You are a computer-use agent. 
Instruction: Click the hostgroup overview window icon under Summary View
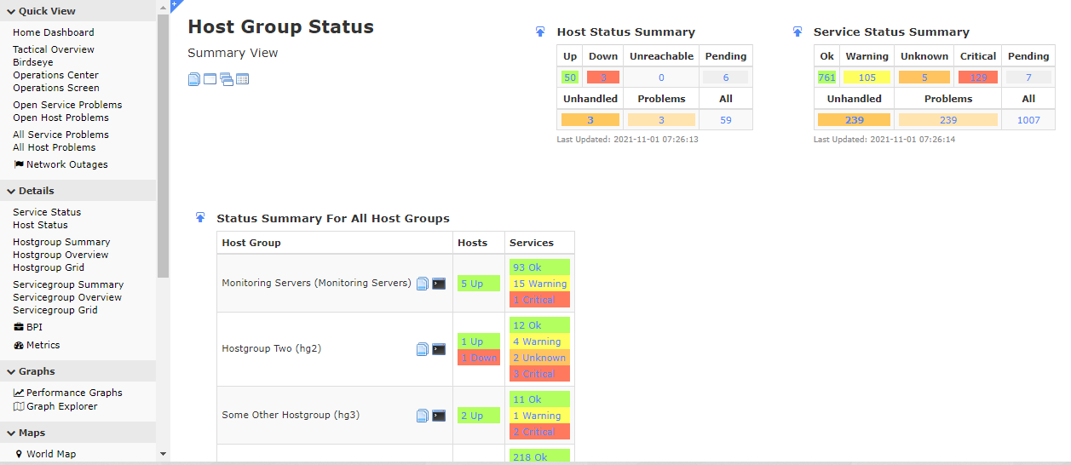210,79
